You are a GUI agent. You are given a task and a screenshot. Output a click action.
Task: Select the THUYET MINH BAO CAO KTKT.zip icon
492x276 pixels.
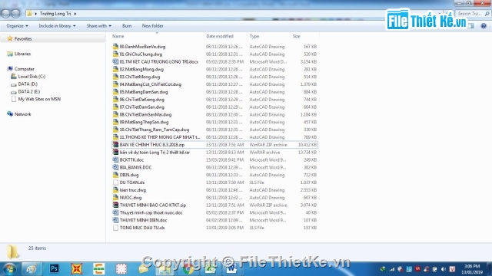(115, 205)
